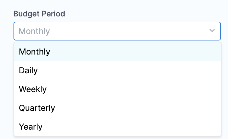Viewport: 228px width, 139px height.
Task: Select the Monthly option from the list
Action: pyautogui.click(x=118, y=52)
